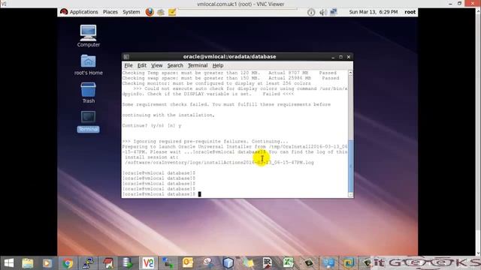The height and width of the screenshot is (270, 481).
Task: Click the 'Continue? (y/n)' prompt line
Action: click(x=152, y=126)
